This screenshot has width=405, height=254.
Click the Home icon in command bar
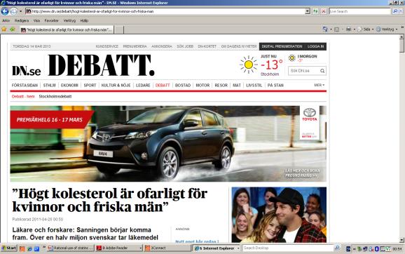click(325, 29)
